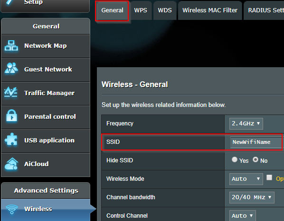The width and height of the screenshot is (284, 221).
Task: Switch to the General tab
Action: pyautogui.click(x=112, y=10)
